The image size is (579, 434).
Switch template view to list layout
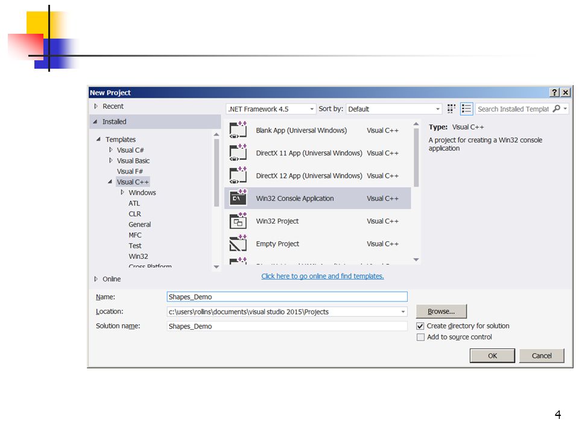[x=466, y=109]
